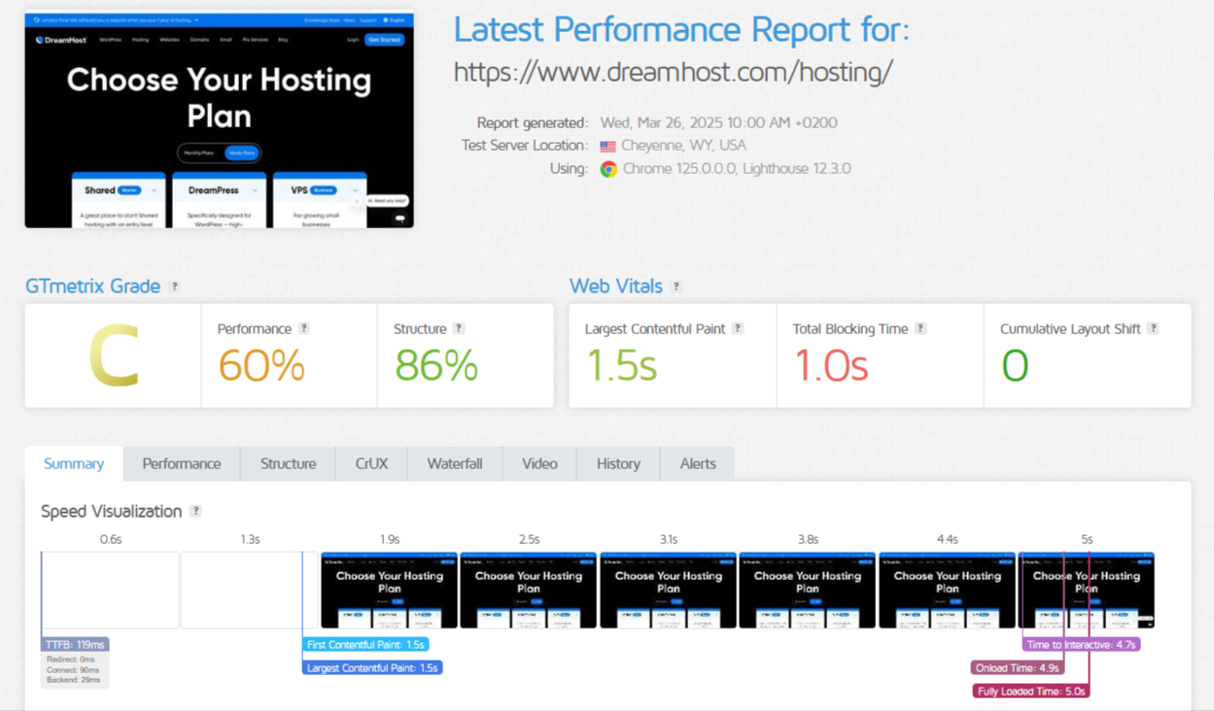Click the 86% structure score
Image resolution: width=1214 pixels, height=711 pixels.
point(436,366)
